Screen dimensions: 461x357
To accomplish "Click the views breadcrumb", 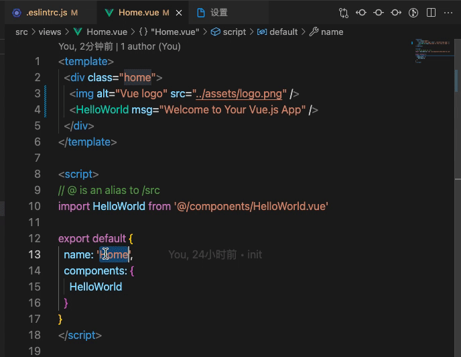I will 50,32.
